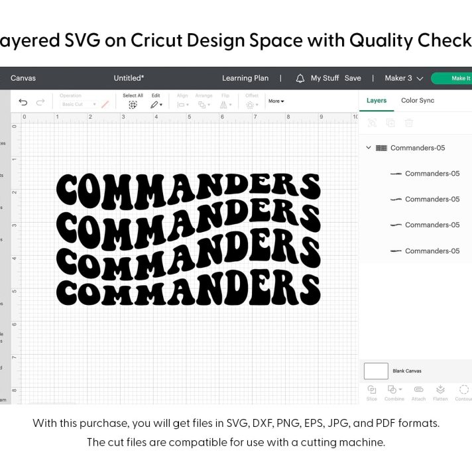Click the Make It button
472x472 pixels.
(x=451, y=78)
